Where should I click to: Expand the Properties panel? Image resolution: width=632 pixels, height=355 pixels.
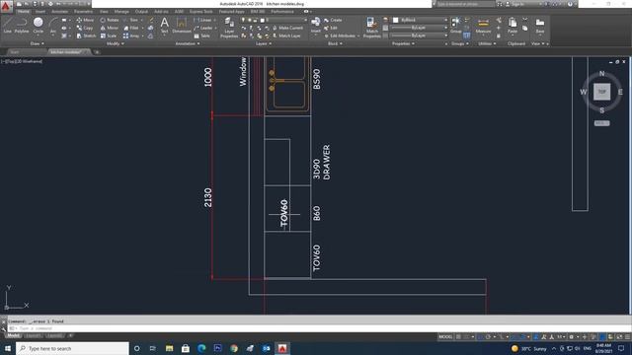pos(403,43)
